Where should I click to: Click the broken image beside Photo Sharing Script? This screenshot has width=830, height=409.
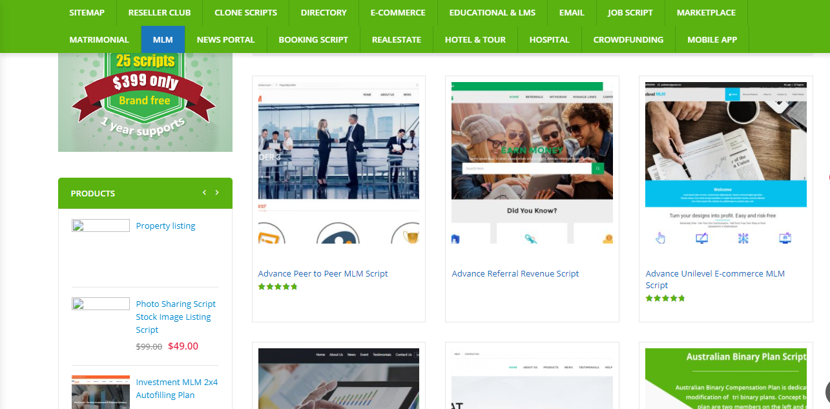point(101,304)
